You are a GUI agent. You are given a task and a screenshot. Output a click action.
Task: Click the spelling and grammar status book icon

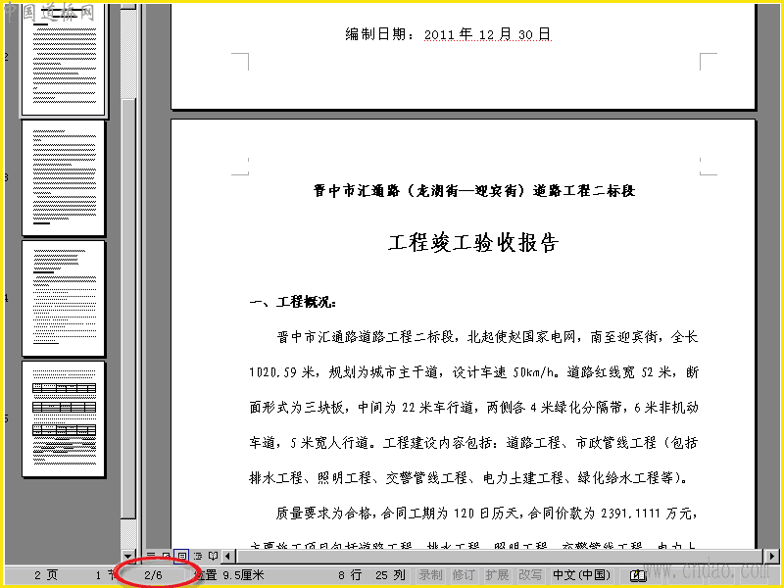point(638,575)
